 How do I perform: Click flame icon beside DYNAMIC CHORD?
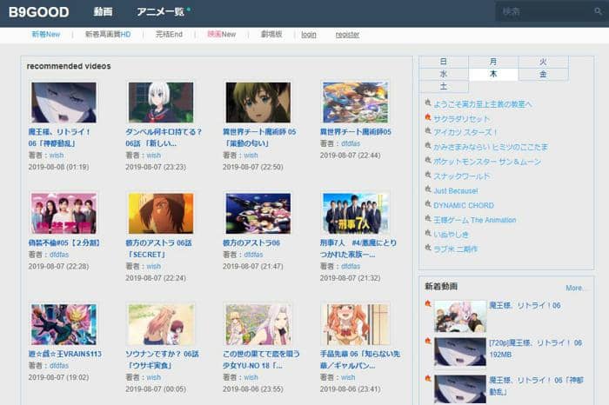point(428,203)
